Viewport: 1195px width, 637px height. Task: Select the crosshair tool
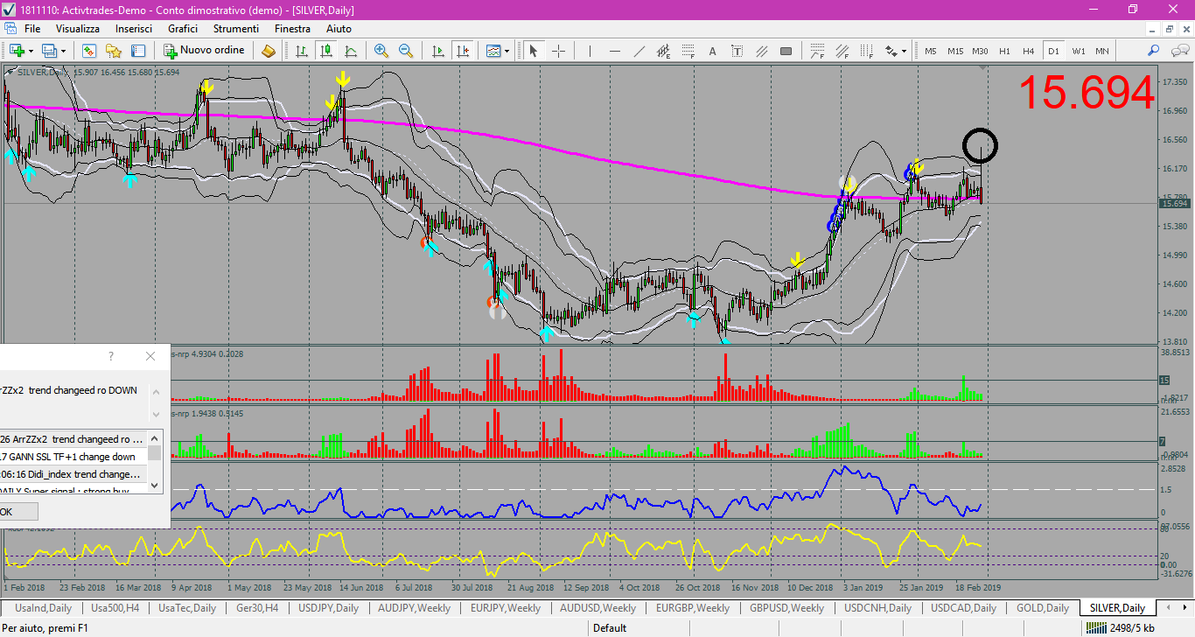tap(558, 51)
